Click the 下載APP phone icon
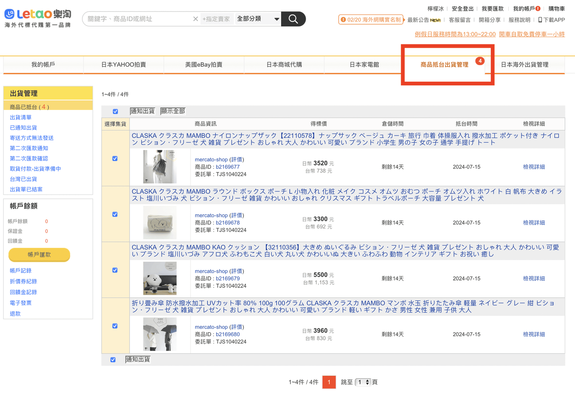 tap(540, 20)
